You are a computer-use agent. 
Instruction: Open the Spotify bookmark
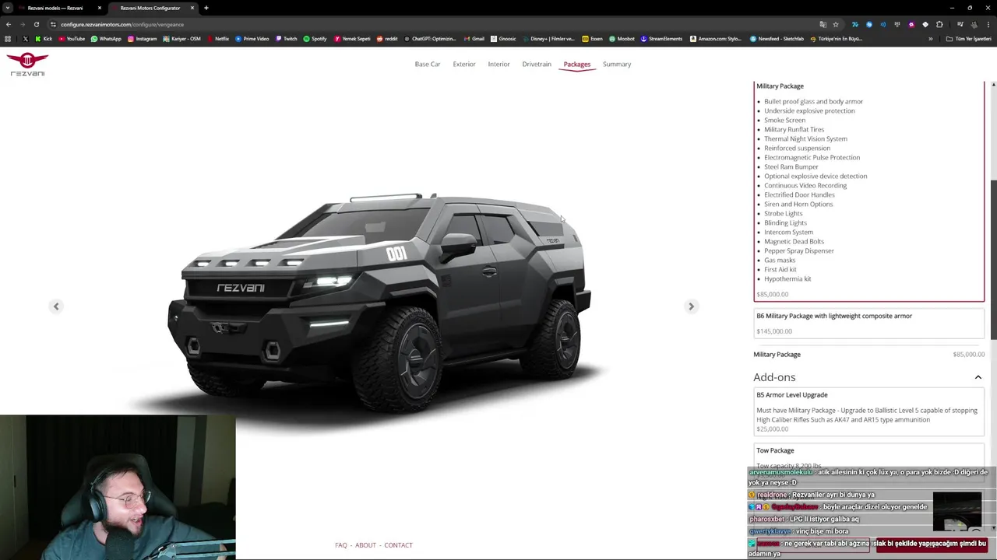click(x=315, y=39)
